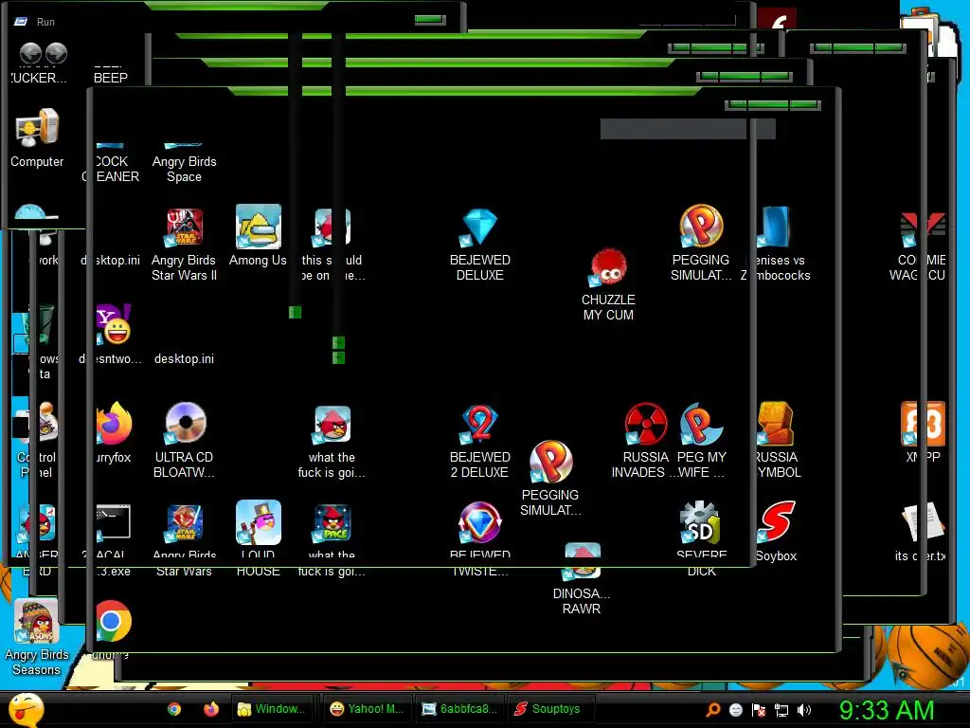Switch to the 6abbfca8... taskbar button
Viewport: 970px width, 728px height.
tap(460, 709)
